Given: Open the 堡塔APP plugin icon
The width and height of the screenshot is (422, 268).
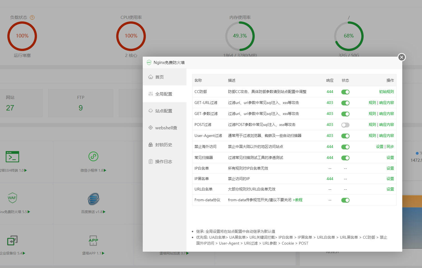Looking at the screenshot, I should click(93, 240).
